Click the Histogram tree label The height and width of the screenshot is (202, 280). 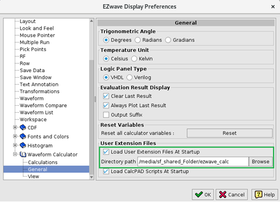point(40,145)
